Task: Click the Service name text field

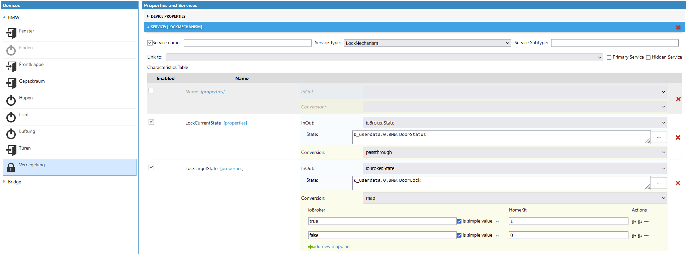Action: tap(247, 43)
